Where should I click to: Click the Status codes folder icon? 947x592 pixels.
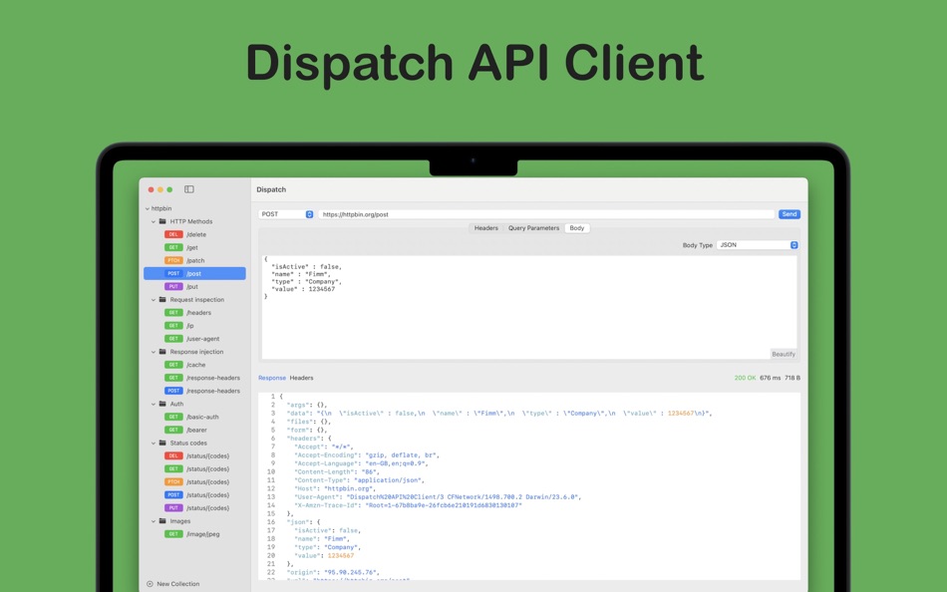[x=162, y=443]
